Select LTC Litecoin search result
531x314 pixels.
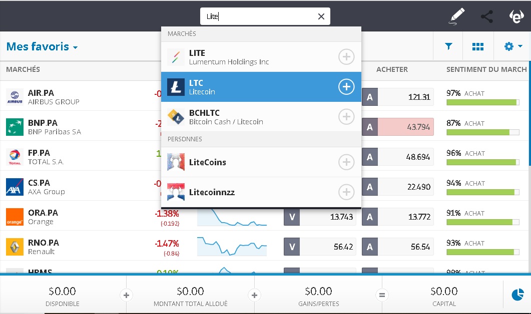coord(261,87)
